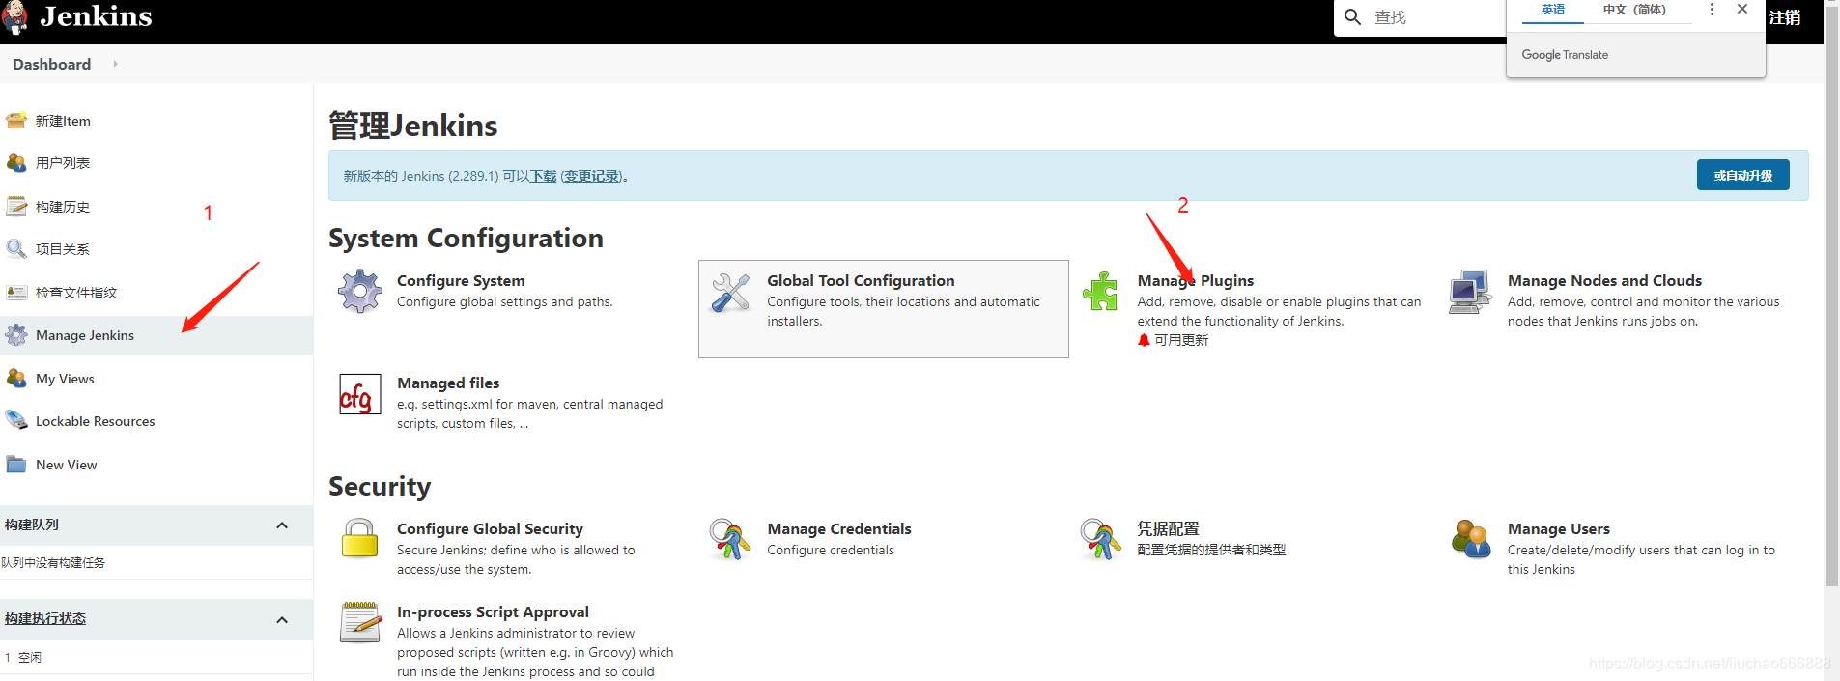
Task: Click the 用户列表 people icon
Action: click(16, 163)
